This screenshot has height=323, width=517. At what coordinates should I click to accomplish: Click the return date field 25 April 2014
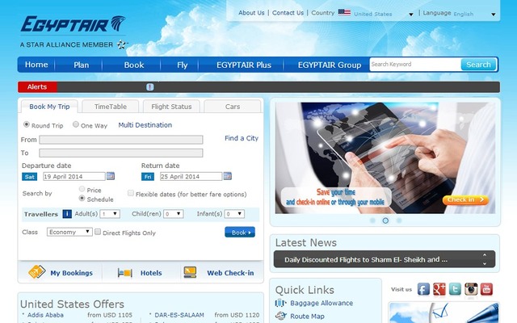[x=191, y=176]
